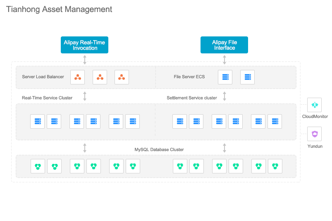Click the 'Tianhong Asset Management' title
Image resolution: width=332 pixels, height=221 pixels.
point(59,10)
